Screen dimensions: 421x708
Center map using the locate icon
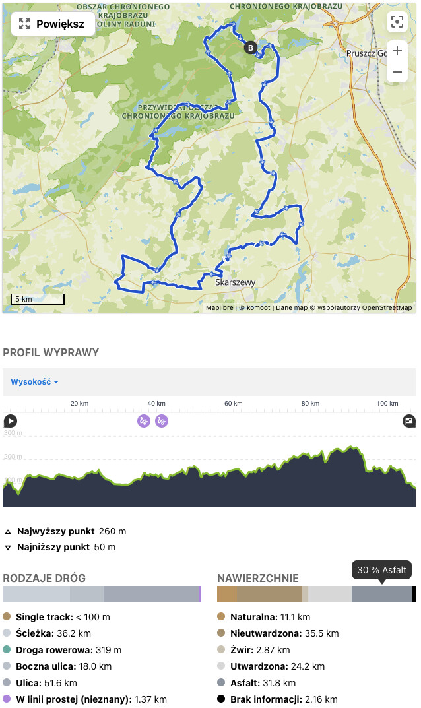(x=397, y=22)
